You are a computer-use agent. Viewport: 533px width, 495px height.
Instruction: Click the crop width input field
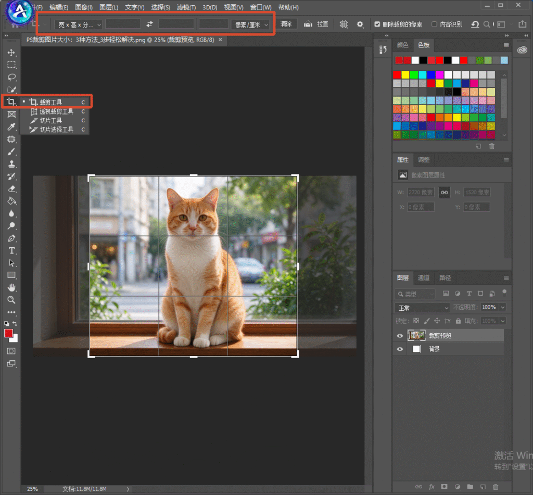(123, 24)
